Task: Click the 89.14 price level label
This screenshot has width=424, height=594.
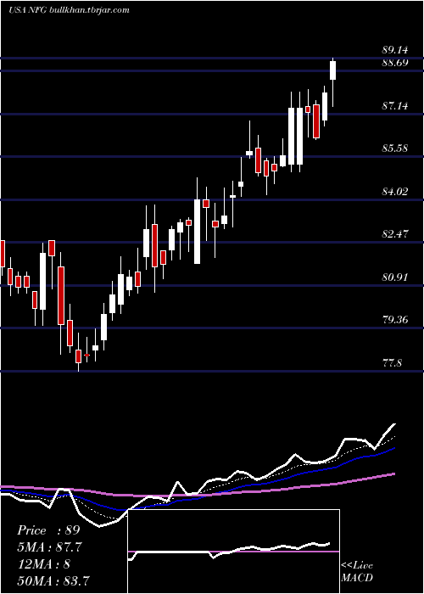Action: (x=395, y=50)
